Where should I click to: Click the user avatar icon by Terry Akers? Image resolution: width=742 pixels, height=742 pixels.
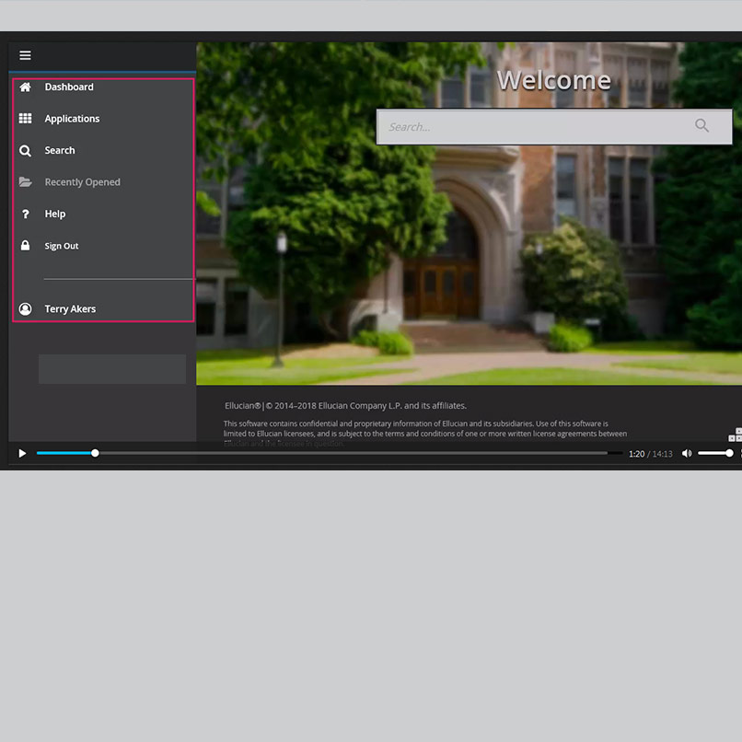(26, 309)
